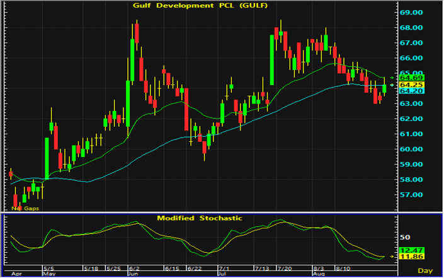
Task: Click the 6/22 date label
Action: [195, 269]
